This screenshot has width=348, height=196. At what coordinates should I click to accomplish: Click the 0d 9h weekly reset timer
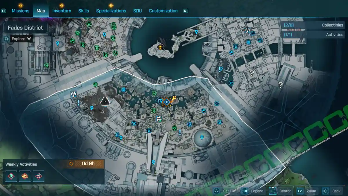(86, 163)
